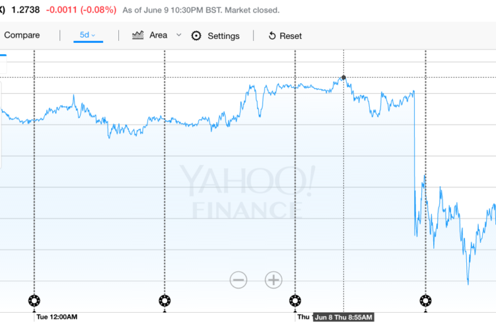
Task: Click the Tue 12:00AM axis label
Action: tap(56, 317)
